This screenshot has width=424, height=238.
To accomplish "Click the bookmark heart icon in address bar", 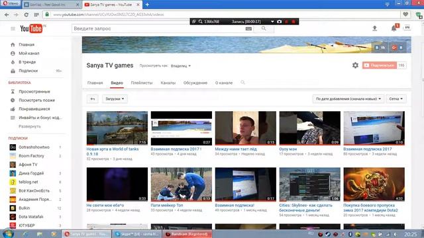I will [x=405, y=15].
